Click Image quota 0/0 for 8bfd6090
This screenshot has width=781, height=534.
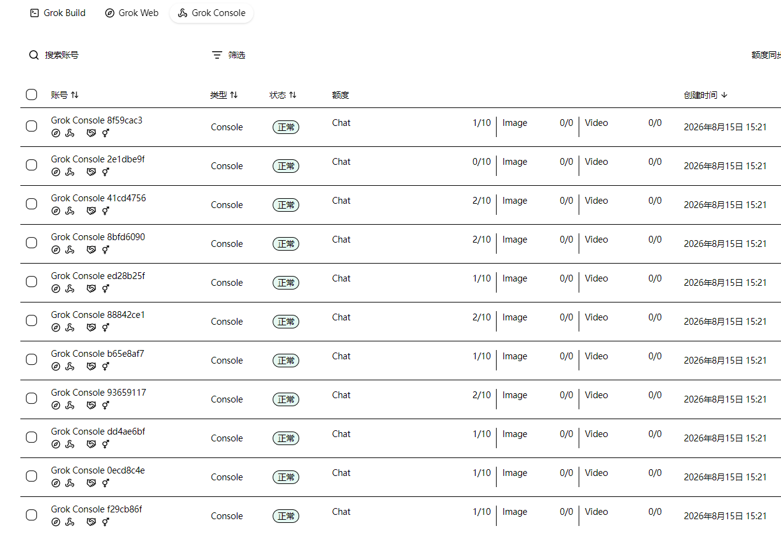pyautogui.click(x=566, y=240)
